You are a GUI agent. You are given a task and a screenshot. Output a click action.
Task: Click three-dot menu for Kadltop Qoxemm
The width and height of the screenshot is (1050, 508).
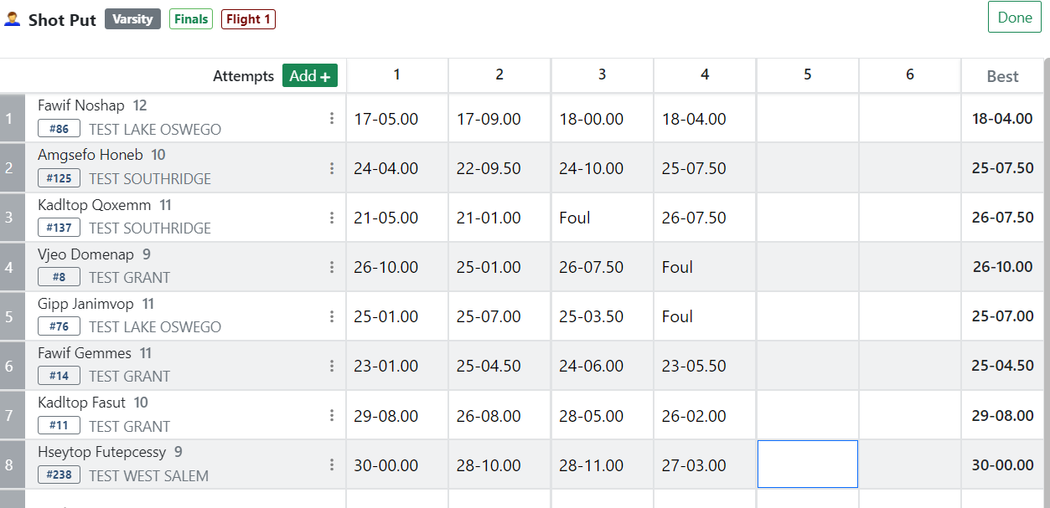332,218
